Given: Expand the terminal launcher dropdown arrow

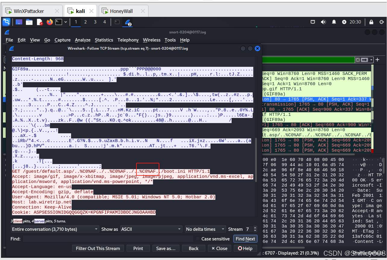Looking at the screenshot, I should click(x=66, y=22).
